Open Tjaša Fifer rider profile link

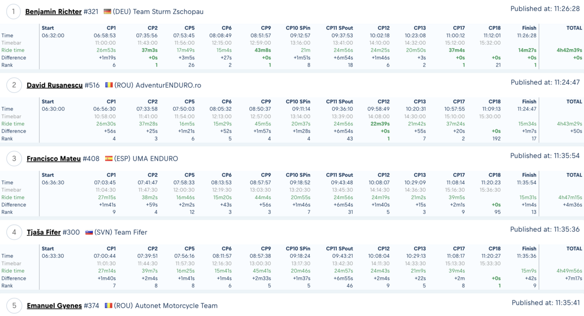(x=44, y=232)
